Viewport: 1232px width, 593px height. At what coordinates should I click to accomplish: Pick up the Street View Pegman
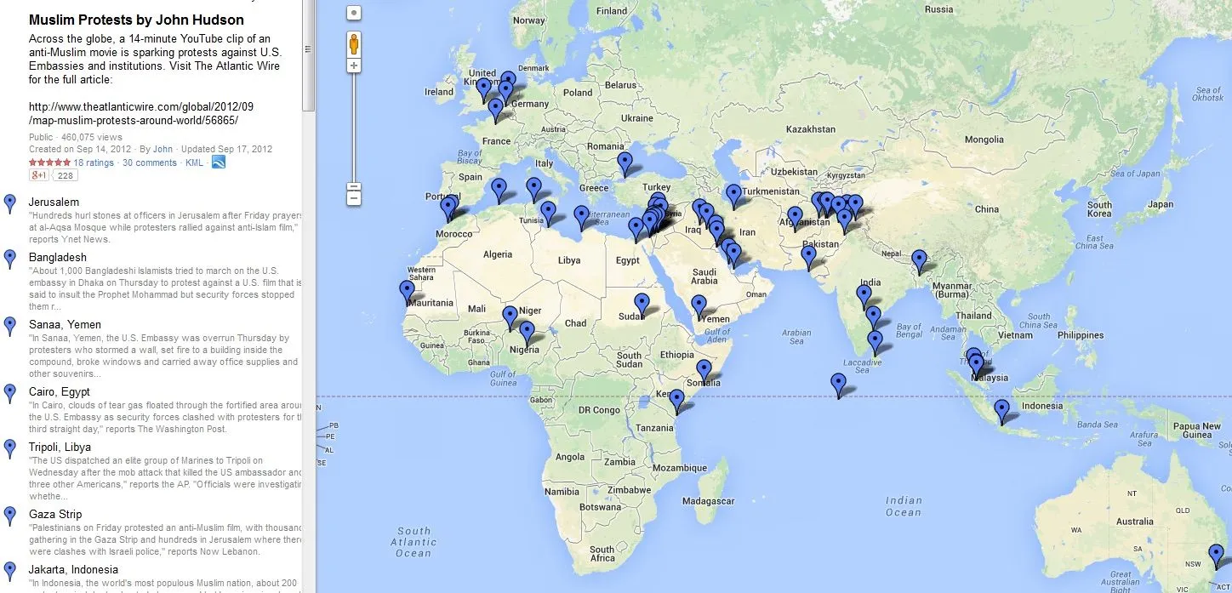354,43
